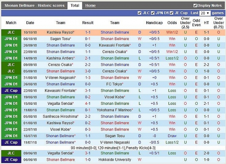226x164 pixels.
Task: Click HT score 2-2 on 09/09/18 row
Action: (207, 65)
